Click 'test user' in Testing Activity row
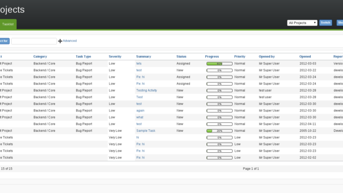The height and width of the screenshot is (193, 343). click(x=265, y=91)
